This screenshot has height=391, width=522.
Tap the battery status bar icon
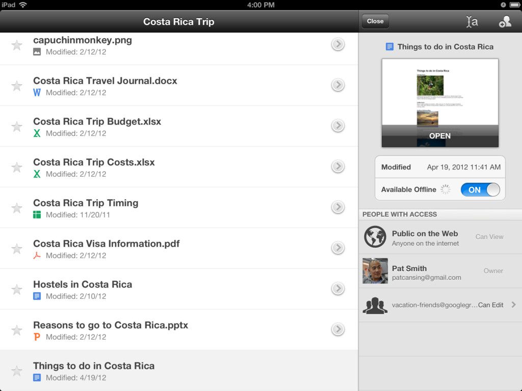[515, 5]
